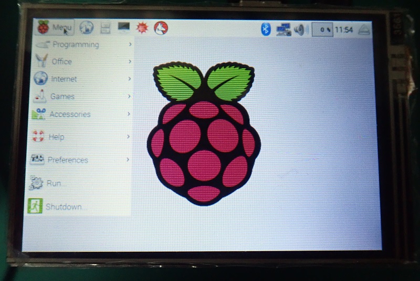This screenshot has height=281, width=420.
Task: Open the Bluetooth tray icon
Action: point(266,29)
